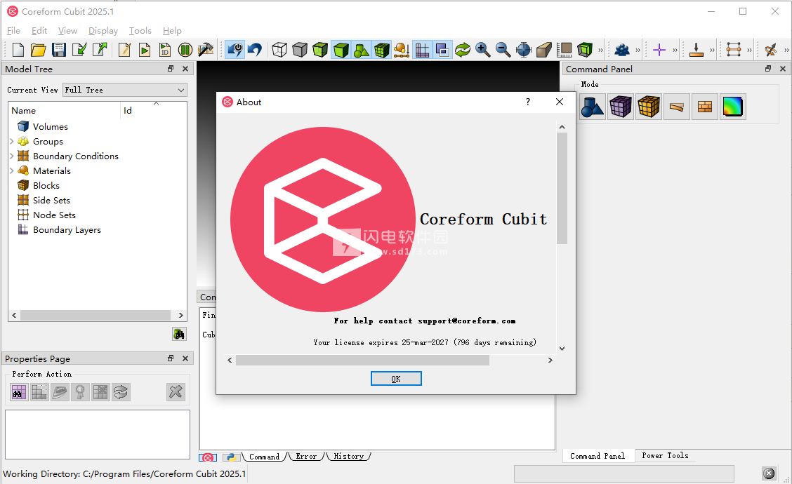Refresh the display with green arrows icon
The height and width of the screenshot is (484, 792).
point(463,50)
